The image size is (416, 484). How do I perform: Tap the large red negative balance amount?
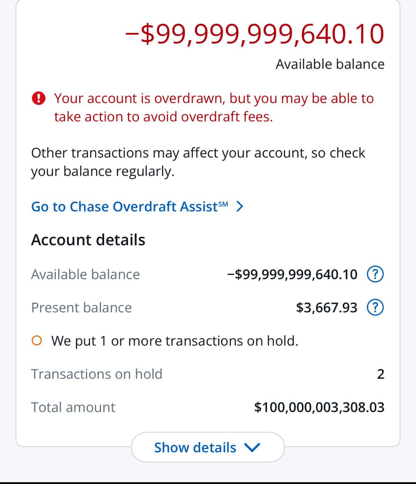point(255,34)
